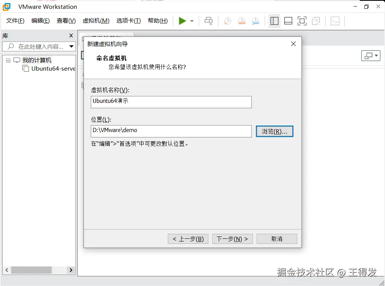The image size is (385, 286).
Task: Click the take snapshot clock icon
Action: point(228,21)
